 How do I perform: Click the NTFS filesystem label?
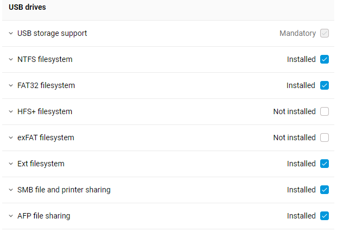45,59
